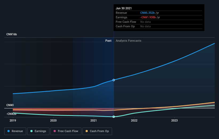Click the 2020 x-axis label
Viewport: 219px width, 139px height.
(53, 120)
